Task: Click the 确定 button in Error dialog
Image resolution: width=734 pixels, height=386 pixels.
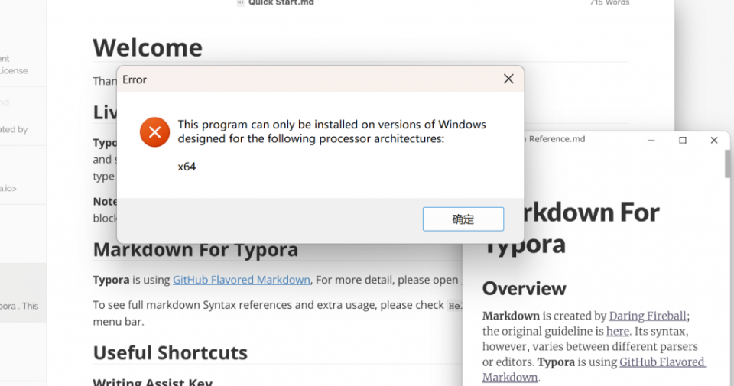Action: 463,219
